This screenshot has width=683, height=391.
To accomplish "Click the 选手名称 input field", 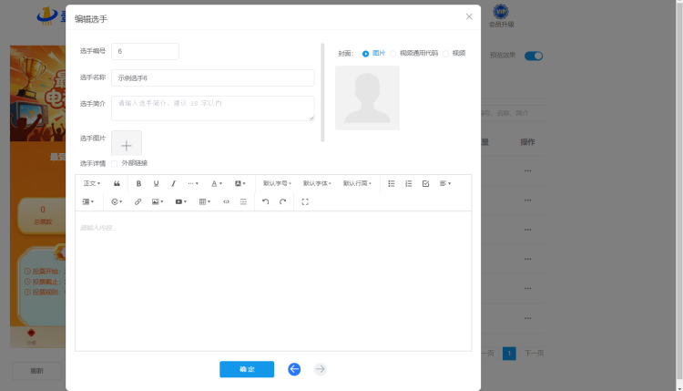I will pos(212,78).
